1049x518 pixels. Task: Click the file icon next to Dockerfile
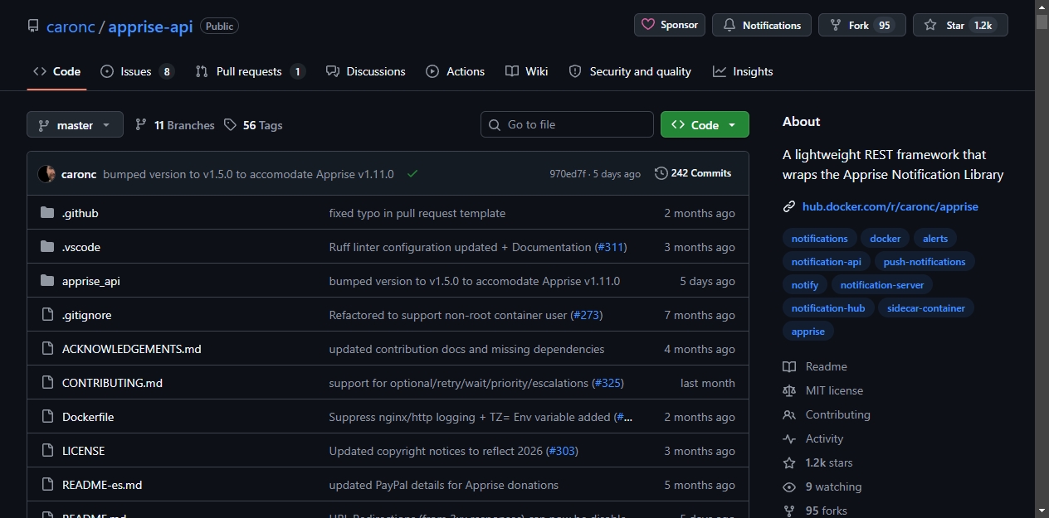[x=47, y=417]
